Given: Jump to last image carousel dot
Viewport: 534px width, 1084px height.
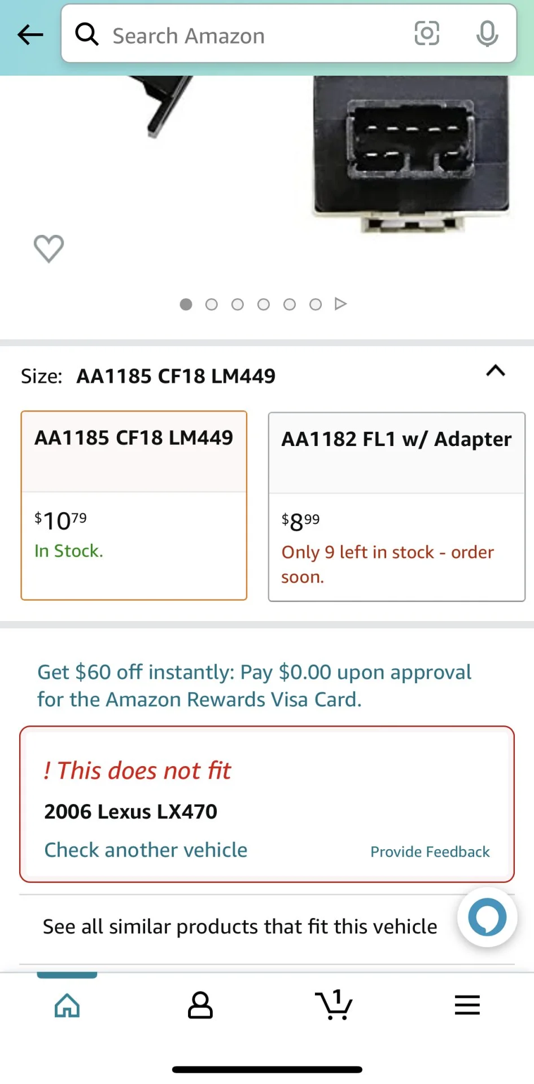Looking at the screenshot, I should (316, 305).
